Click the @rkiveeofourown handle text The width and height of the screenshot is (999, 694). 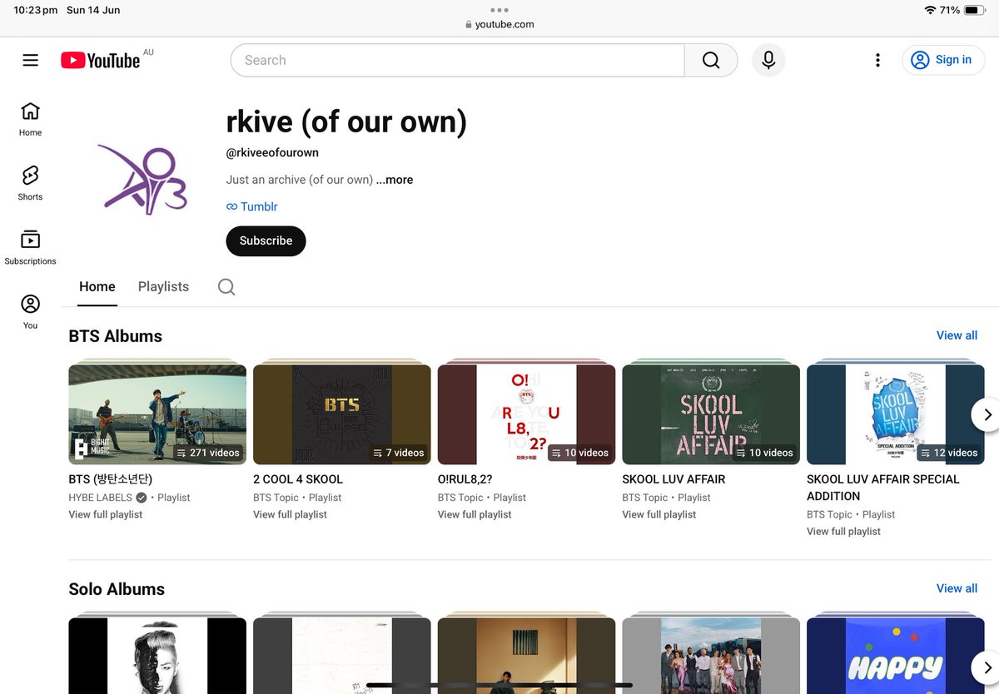tap(272, 152)
